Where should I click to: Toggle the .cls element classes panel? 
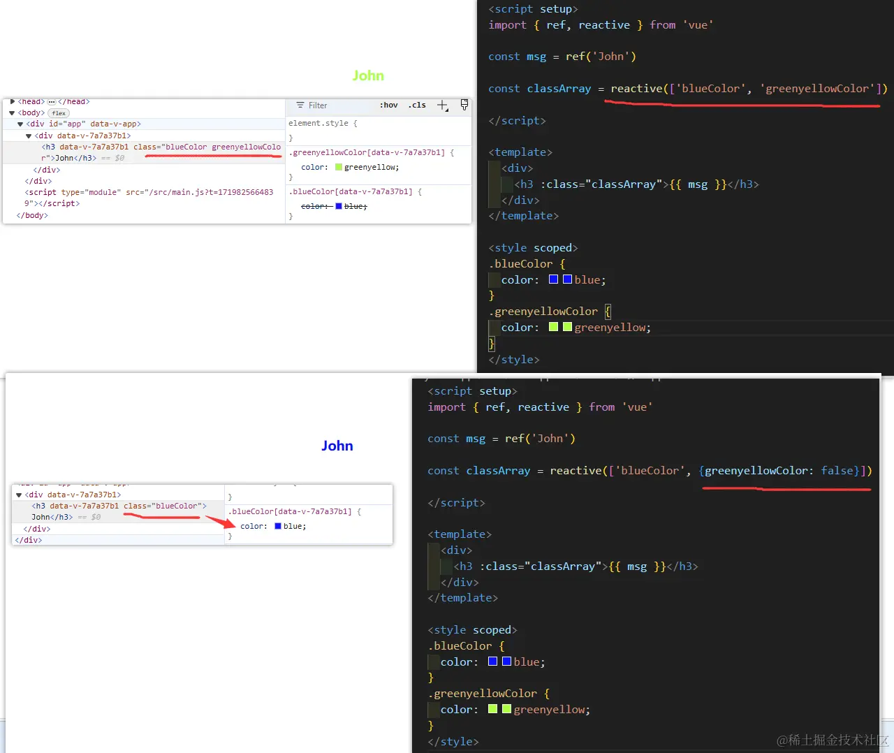(417, 105)
